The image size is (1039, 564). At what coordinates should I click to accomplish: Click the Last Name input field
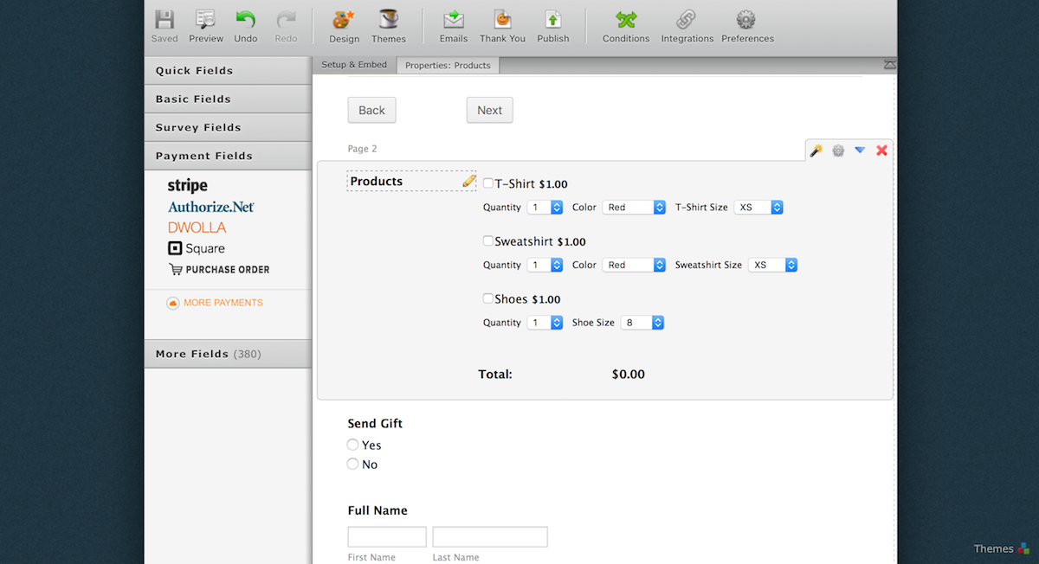[490, 536]
